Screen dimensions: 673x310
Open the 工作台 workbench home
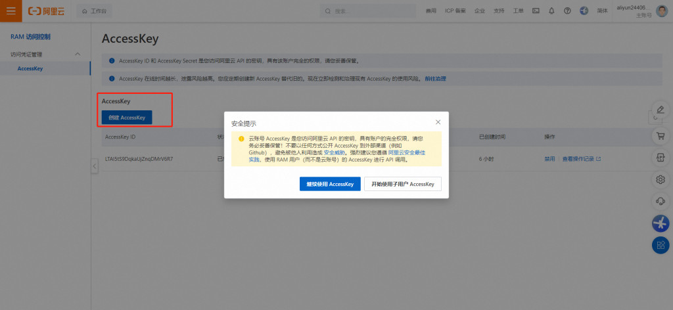pos(95,11)
